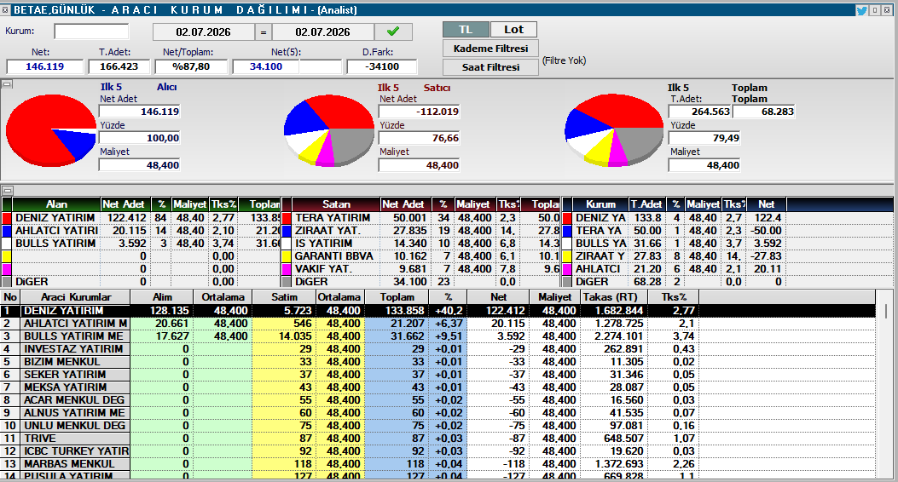Click BULLS YATIRIM in the Alan table
Viewport: 898px width, 482px height.
click(55, 243)
